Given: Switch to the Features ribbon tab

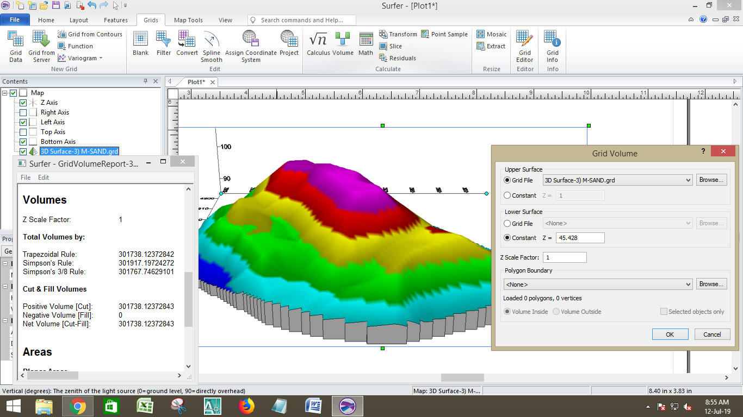Looking at the screenshot, I should click(x=116, y=20).
